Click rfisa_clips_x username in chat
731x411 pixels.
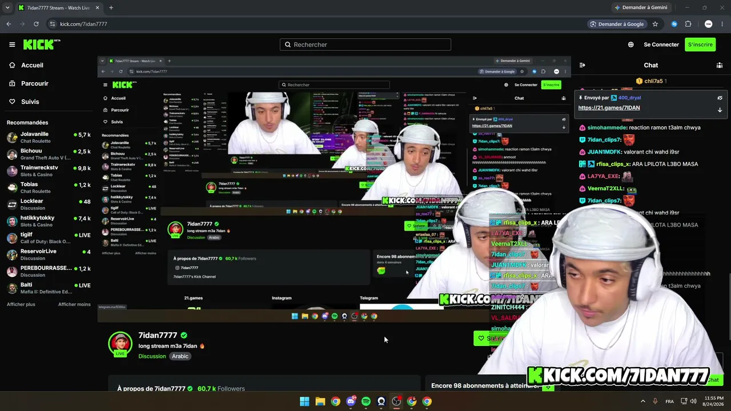(613, 164)
